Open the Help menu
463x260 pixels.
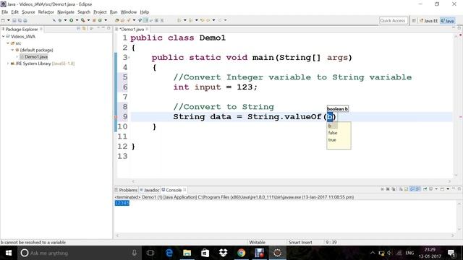point(145,12)
